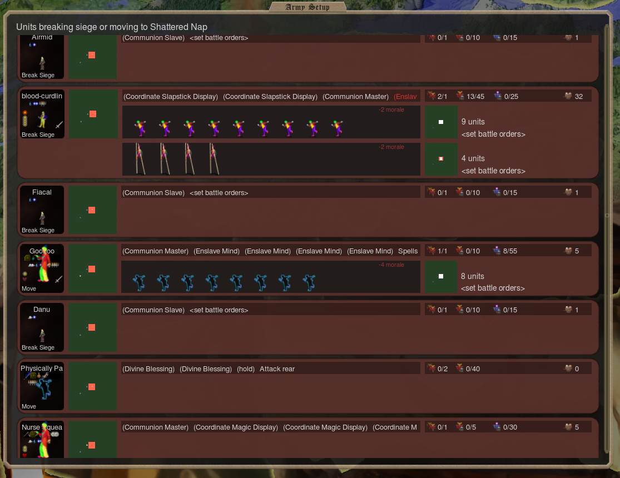Select the squad row of eight blue dancers
Viewport: 620px width, 478px height.
pos(271,277)
